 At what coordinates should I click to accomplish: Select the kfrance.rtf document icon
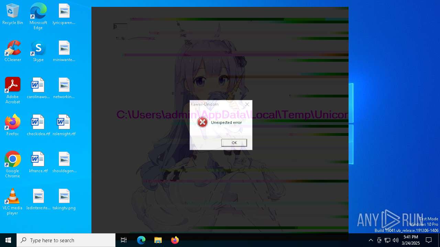pyautogui.click(x=38, y=162)
